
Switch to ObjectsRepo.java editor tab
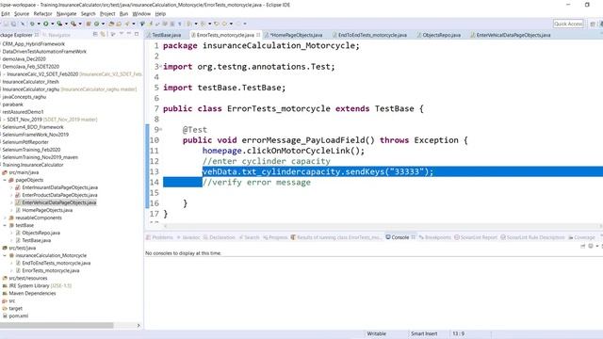[x=442, y=35]
